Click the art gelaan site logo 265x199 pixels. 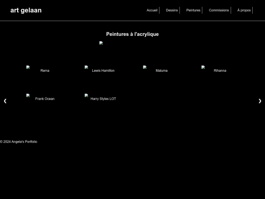coord(26,10)
